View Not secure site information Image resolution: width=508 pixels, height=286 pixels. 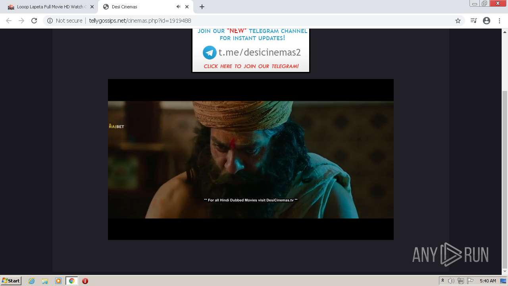pos(65,21)
